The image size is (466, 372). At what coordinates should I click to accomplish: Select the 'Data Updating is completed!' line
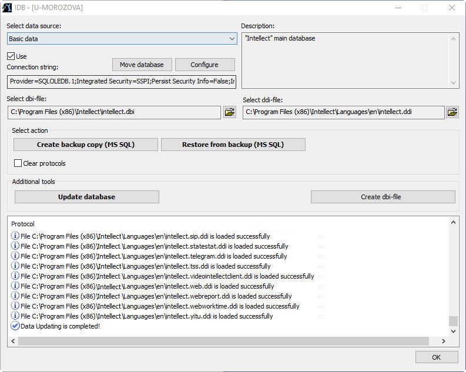(60, 326)
